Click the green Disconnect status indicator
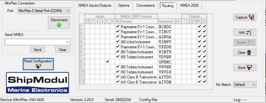 [x=59, y=25]
